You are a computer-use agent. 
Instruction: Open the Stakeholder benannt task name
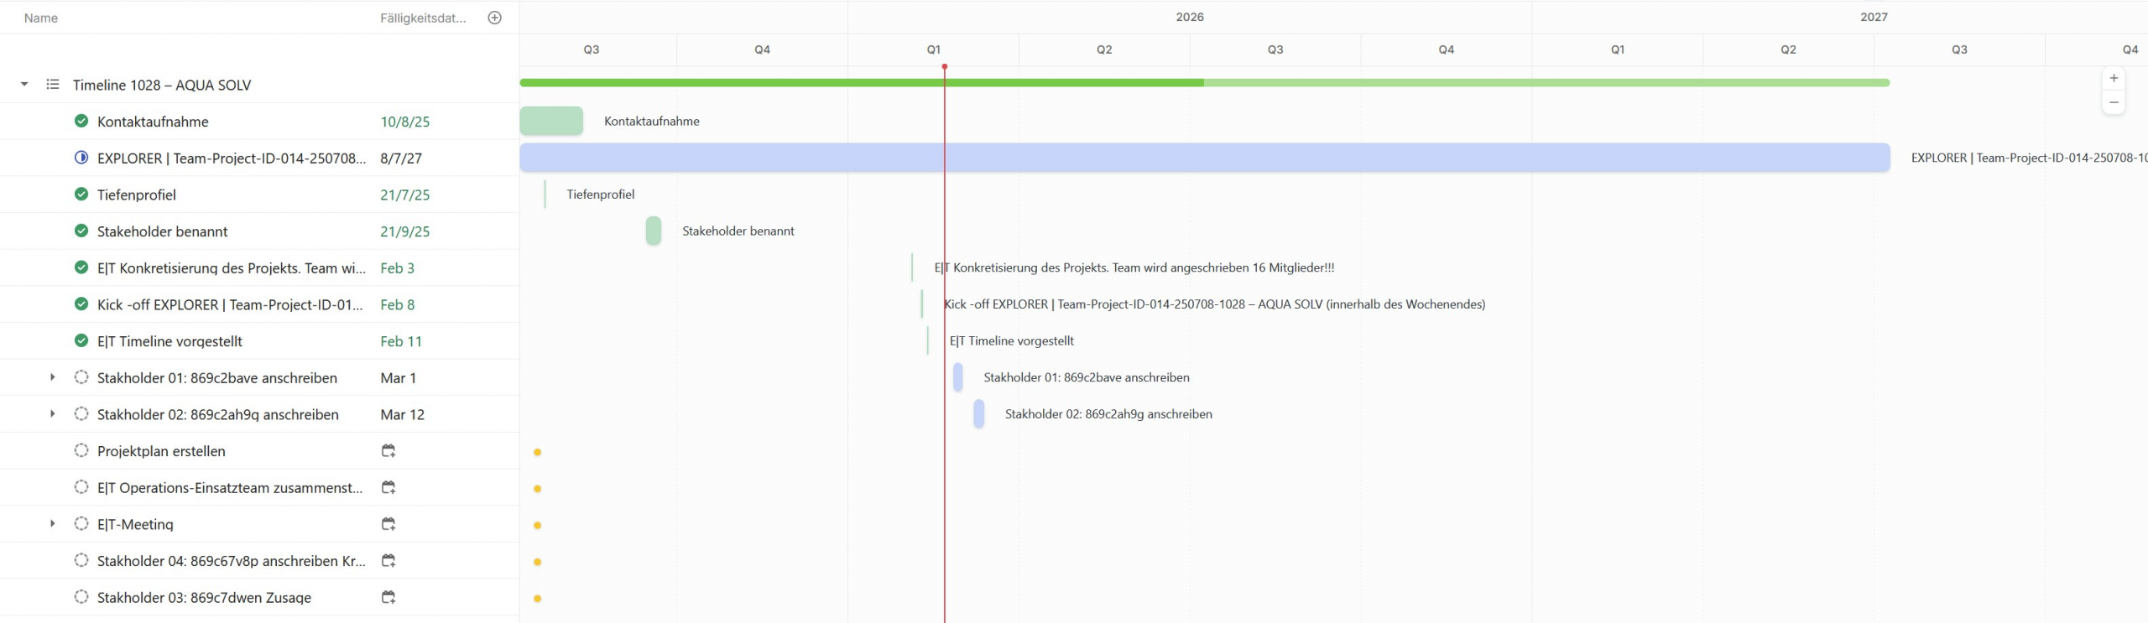pyautogui.click(x=162, y=231)
